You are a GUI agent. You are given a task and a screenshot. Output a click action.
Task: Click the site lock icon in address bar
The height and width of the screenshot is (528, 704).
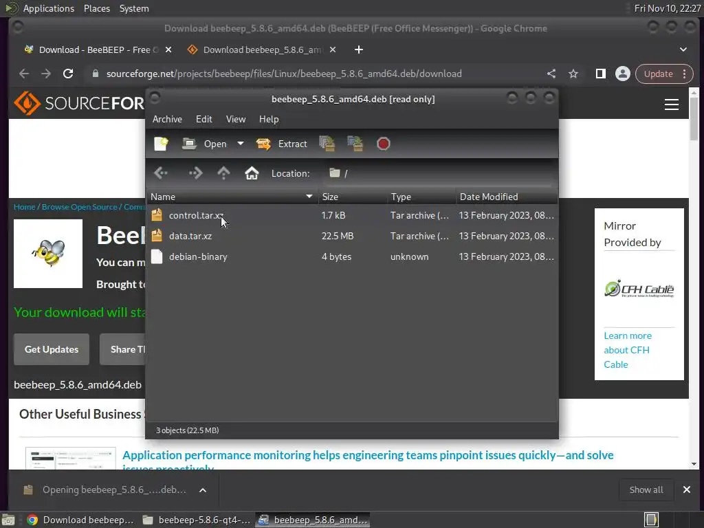(x=95, y=74)
